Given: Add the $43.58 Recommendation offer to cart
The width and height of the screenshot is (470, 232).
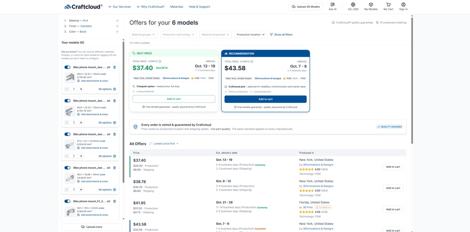Looking at the screenshot, I should [266, 99].
